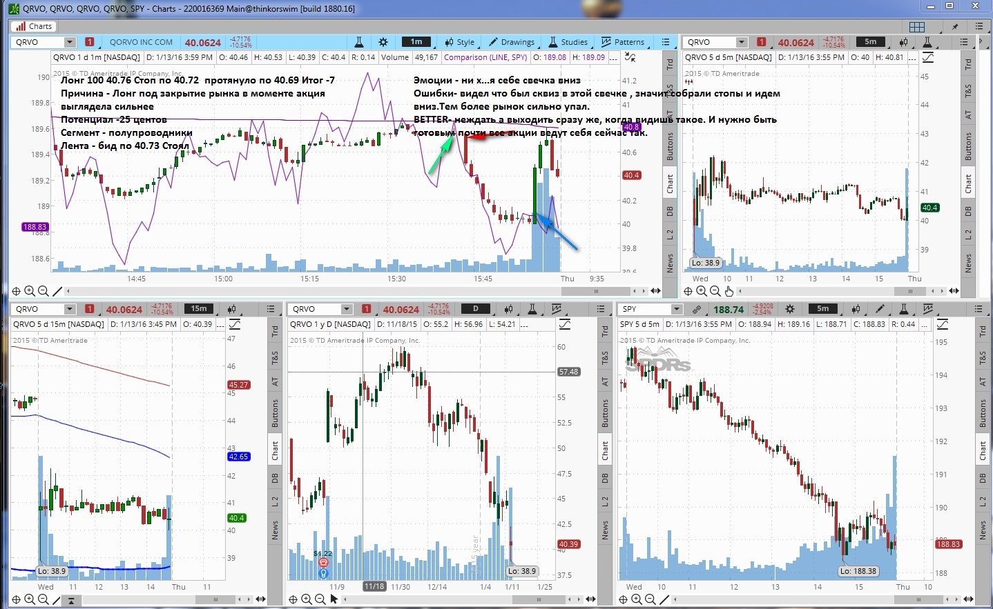Click candlestick style icon in QRVO 15m toolbar
This screenshot has height=609, width=993.
232,309
